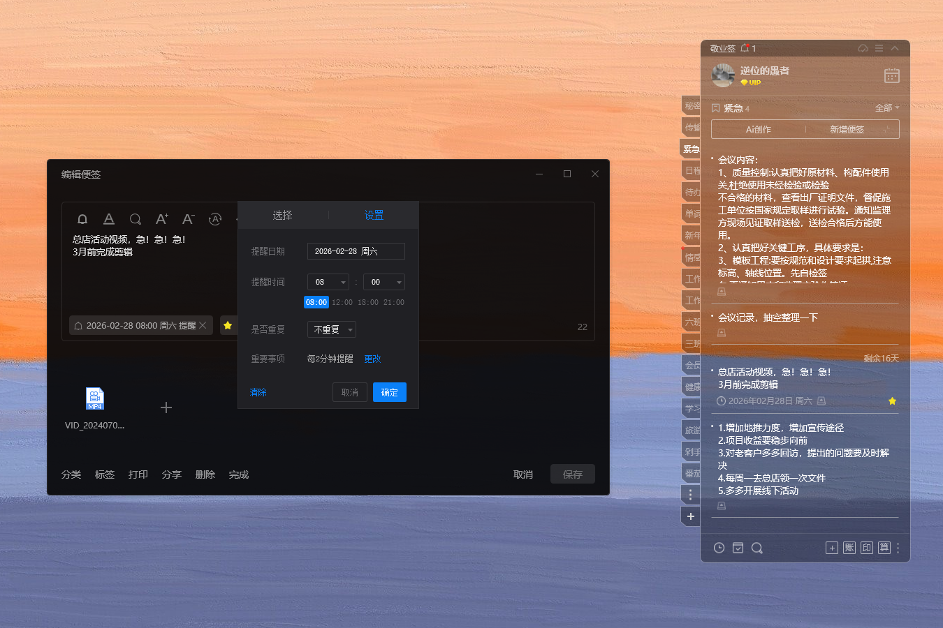Screen dimensions: 943x628
Task: Open the font color tool in note editor
Action: click(108, 218)
